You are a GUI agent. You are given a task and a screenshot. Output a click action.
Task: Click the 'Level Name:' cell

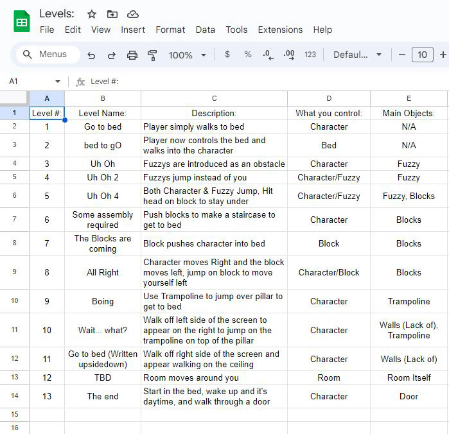(103, 113)
